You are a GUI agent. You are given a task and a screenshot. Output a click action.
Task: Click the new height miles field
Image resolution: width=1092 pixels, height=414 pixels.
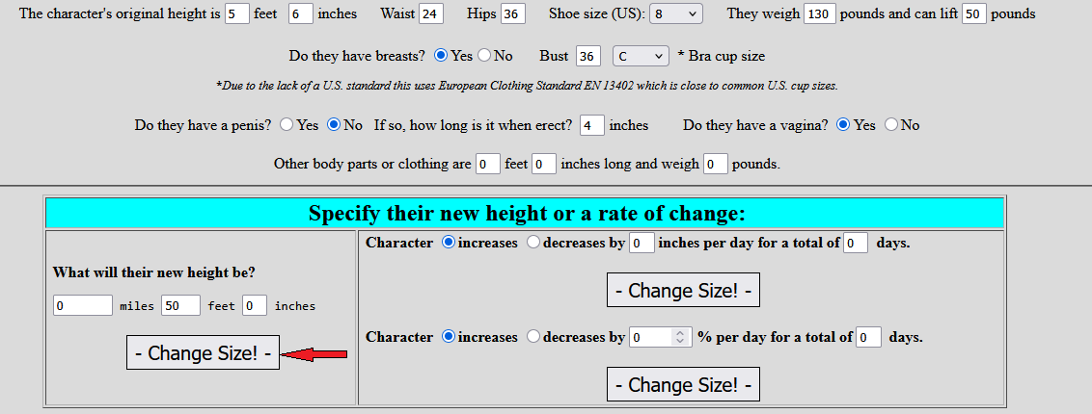tap(83, 305)
